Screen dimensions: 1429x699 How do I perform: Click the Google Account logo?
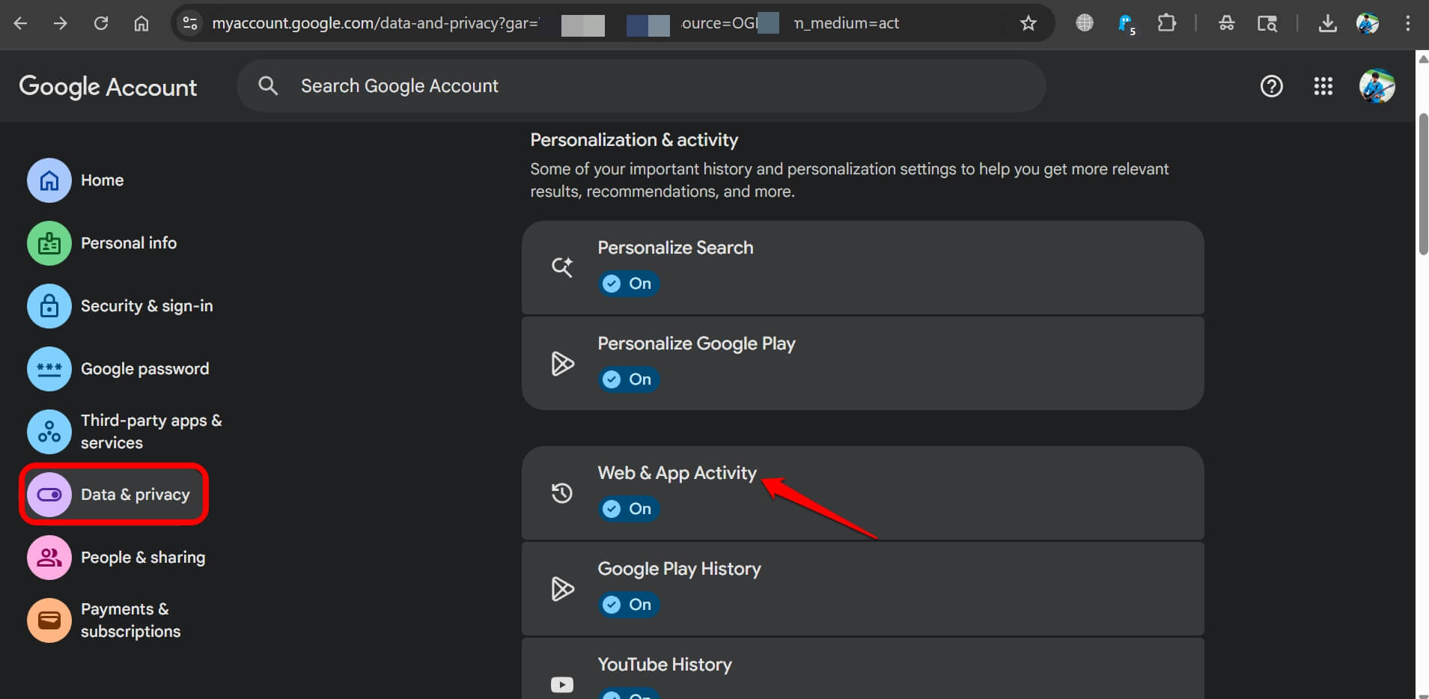108,87
